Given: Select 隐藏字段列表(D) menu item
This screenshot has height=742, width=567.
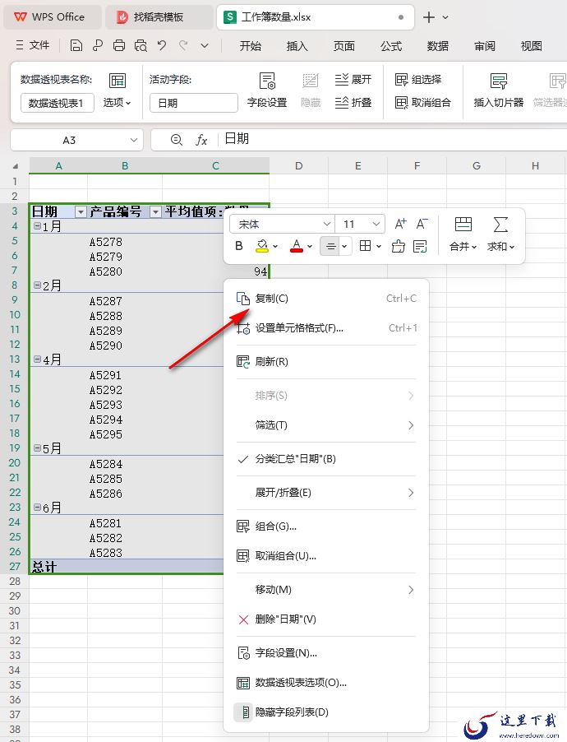Looking at the screenshot, I should [326, 712].
